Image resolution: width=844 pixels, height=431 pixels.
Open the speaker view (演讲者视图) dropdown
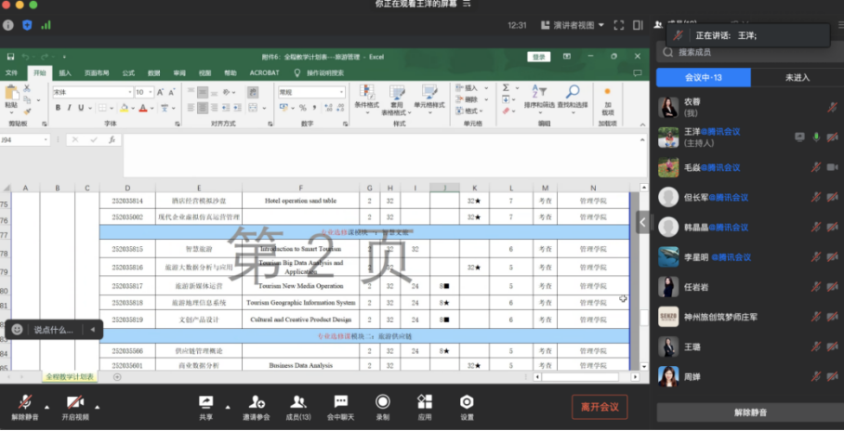[x=573, y=25]
